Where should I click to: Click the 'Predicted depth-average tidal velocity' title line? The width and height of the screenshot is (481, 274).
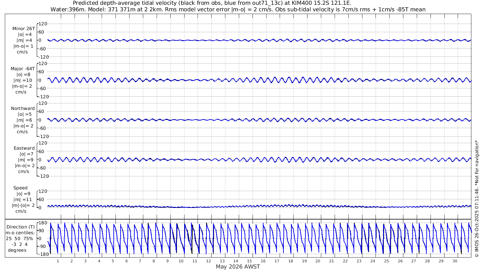tap(212, 3)
